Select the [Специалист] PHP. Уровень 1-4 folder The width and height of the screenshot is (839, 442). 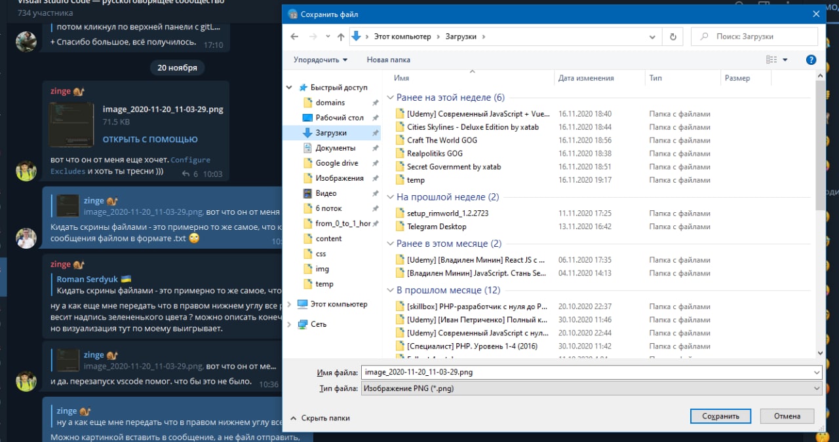coord(472,346)
